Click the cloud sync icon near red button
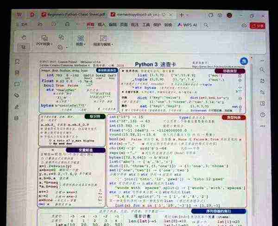The height and width of the screenshot is (226, 278). tap(244, 25)
